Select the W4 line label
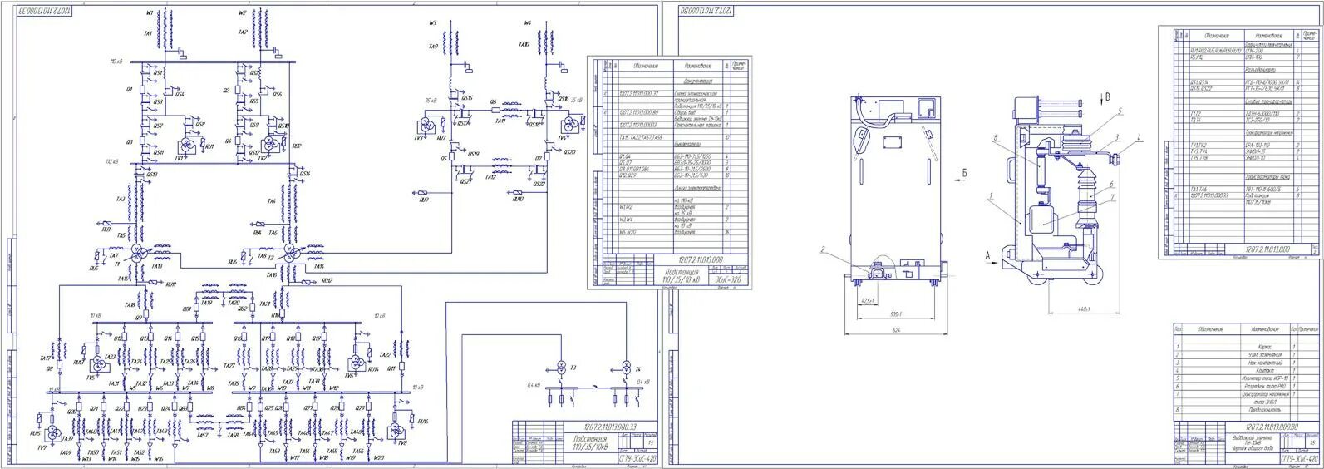 [x=528, y=22]
